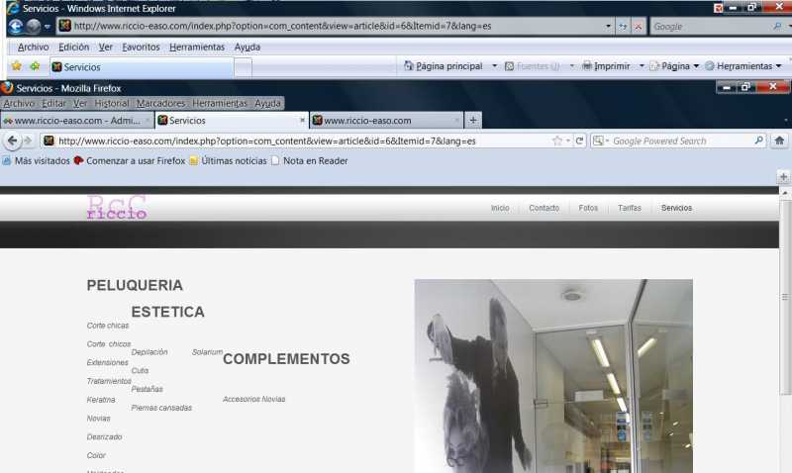Close the Firefox Servicios tab

[302, 120]
